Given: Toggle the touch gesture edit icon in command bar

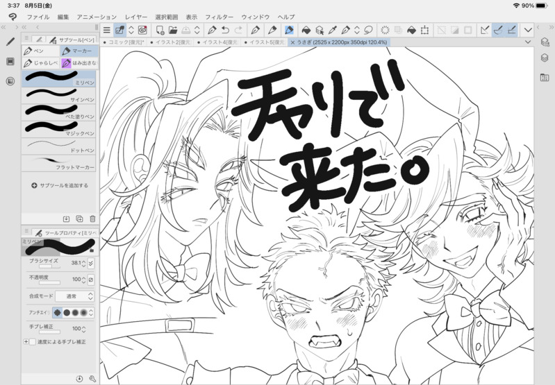Looking at the screenshot, I should tap(119, 31).
